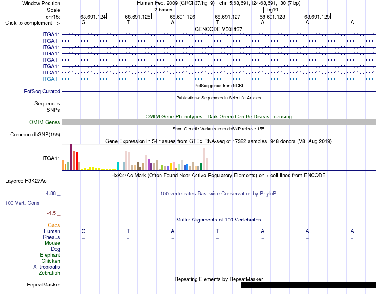376x294 pixels.
Task: Open '100 vertebrates Basewise Conservation by PhyloP'
Action: tap(218, 194)
